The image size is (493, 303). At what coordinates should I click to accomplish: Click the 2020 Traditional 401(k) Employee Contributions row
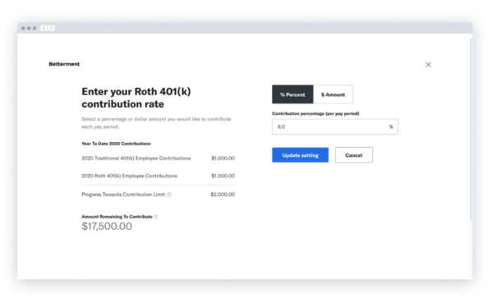point(158,158)
